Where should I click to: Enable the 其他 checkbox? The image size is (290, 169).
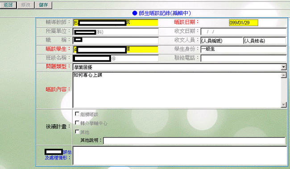click(x=77, y=132)
